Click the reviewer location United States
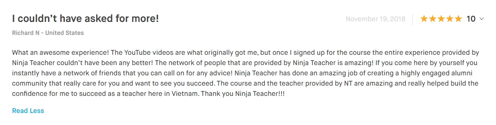This screenshot has height=125, width=496. [x=64, y=33]
